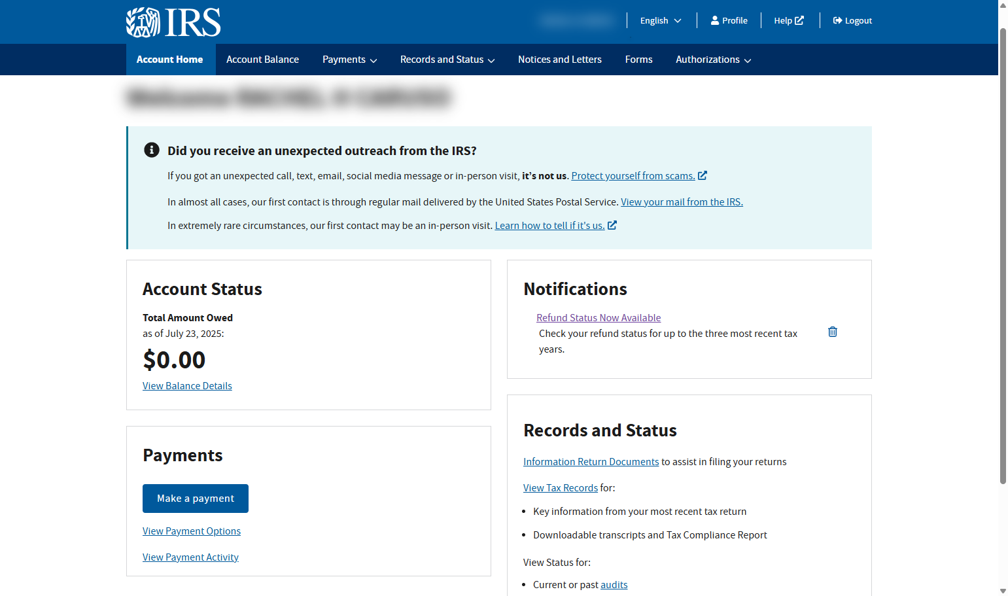Open the audits link
1008x596 pixels.
click(x=614, y=585)
